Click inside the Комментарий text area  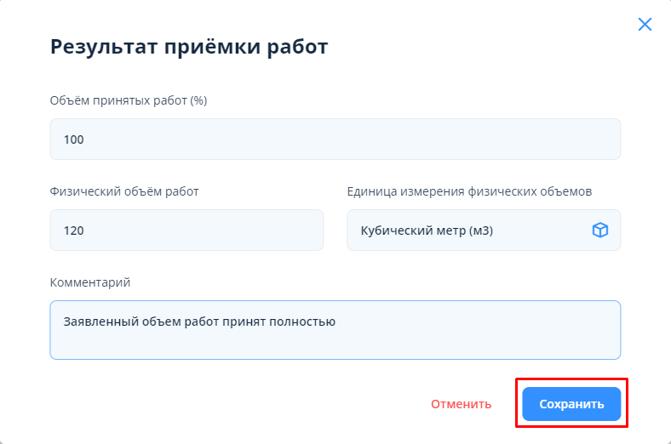pyautogui.click(x=335, y=340)
